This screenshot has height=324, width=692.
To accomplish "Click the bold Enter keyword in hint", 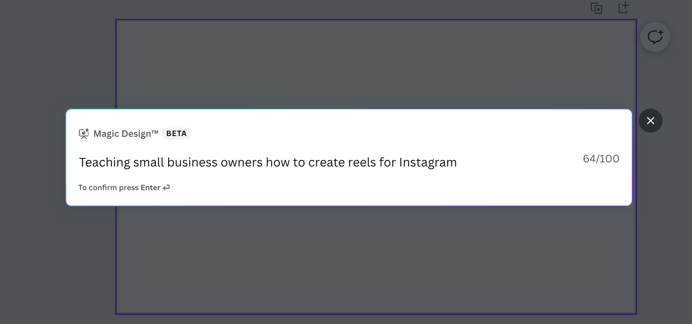I will (150, 188).
